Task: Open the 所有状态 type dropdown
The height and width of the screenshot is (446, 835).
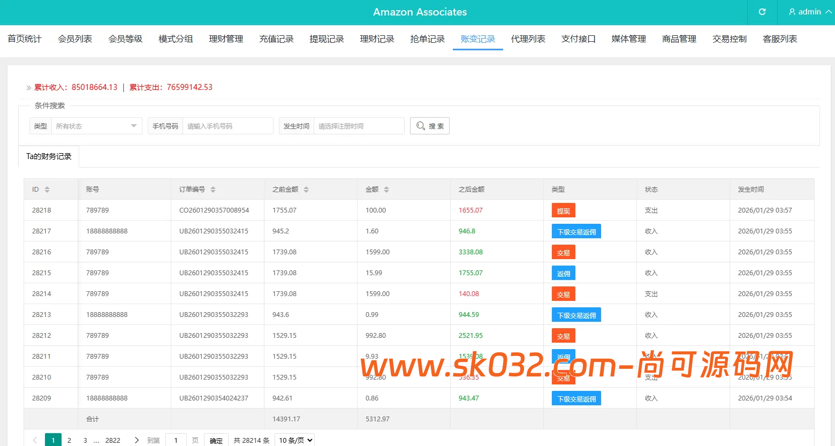Action: pos(96,125)
